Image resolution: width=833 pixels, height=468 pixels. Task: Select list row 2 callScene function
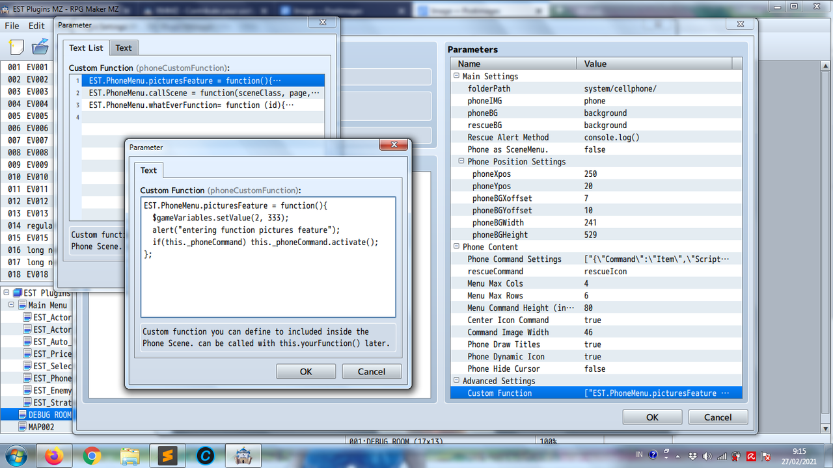(x=202, y=93)
